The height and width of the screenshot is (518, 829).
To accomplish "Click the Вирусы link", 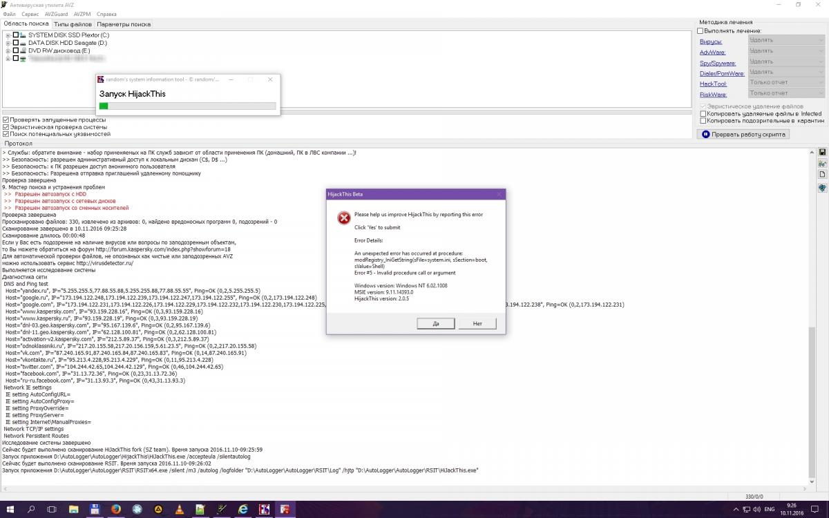I will point(711,41).
